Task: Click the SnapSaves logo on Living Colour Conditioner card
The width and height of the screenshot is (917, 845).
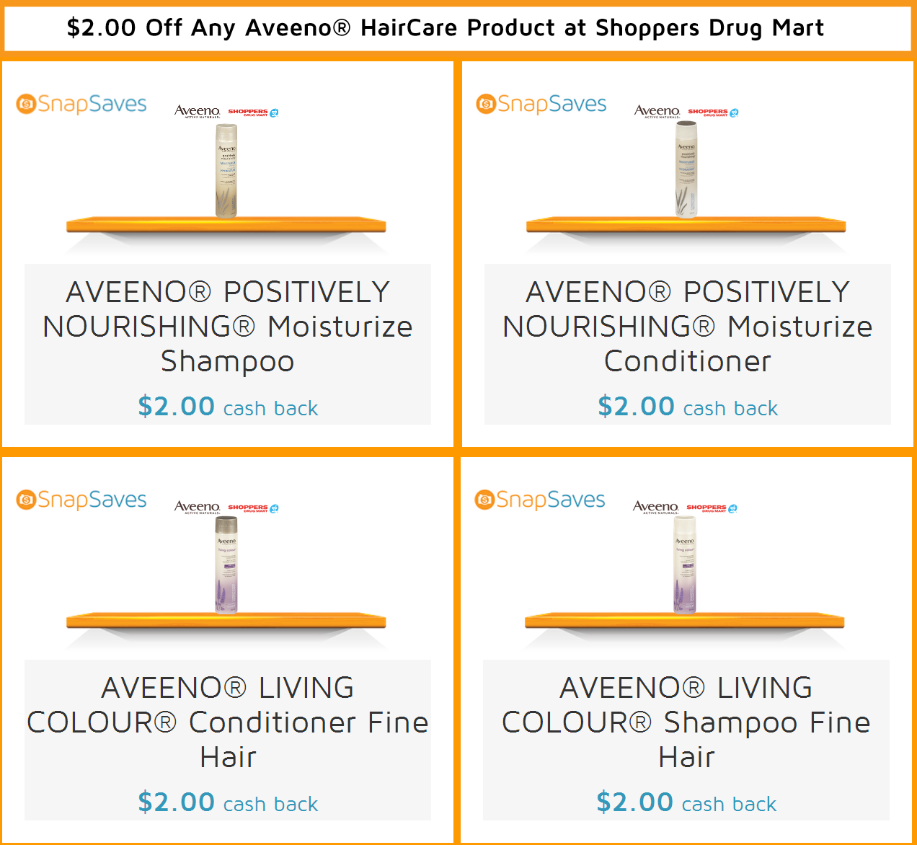Action: coord(81,500)
